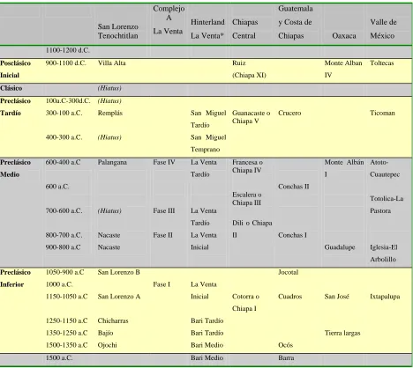
Task: Select the 'Preclásico Medio' period label
Action: tap(15, 168)
